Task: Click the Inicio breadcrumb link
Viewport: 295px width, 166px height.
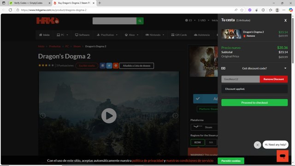Action: 41,46
